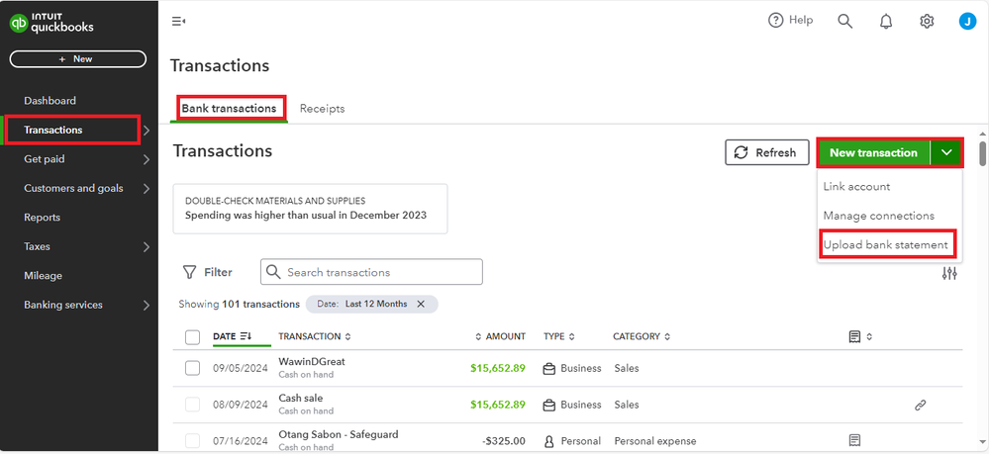
Task: Tick the WawinDGreat transaction checkbox
Action: (192, 368)
